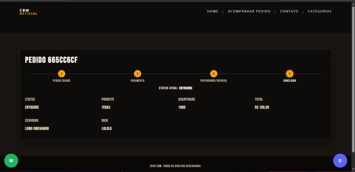Click step 2 circle for Pagamento
Viewport: 355px width, 172px height.
(138, 74)
